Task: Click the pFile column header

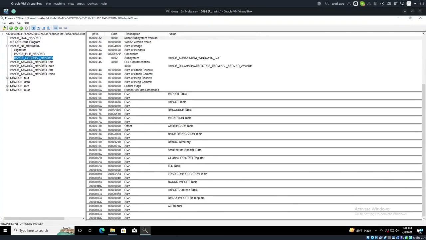Action: coord(95,34)
